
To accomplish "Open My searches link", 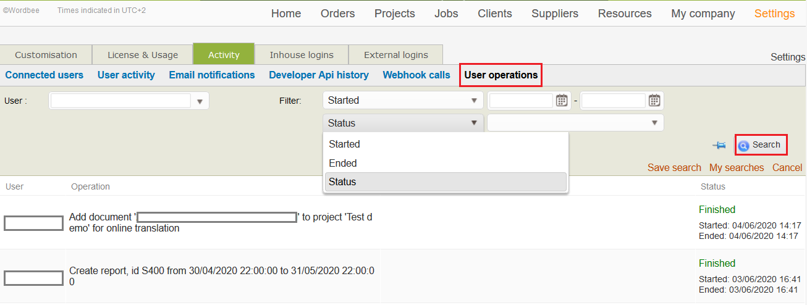I will point(736,167).
